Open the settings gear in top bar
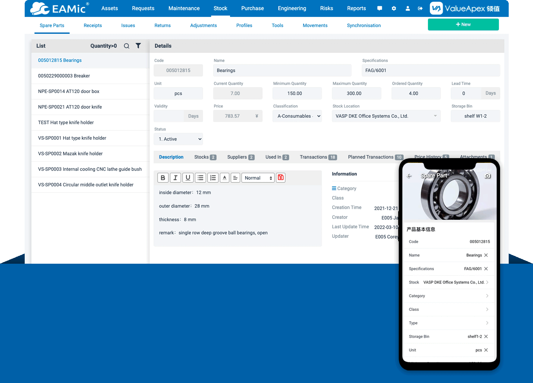Screen dimensions: 533x383 [x=394, y=8]
